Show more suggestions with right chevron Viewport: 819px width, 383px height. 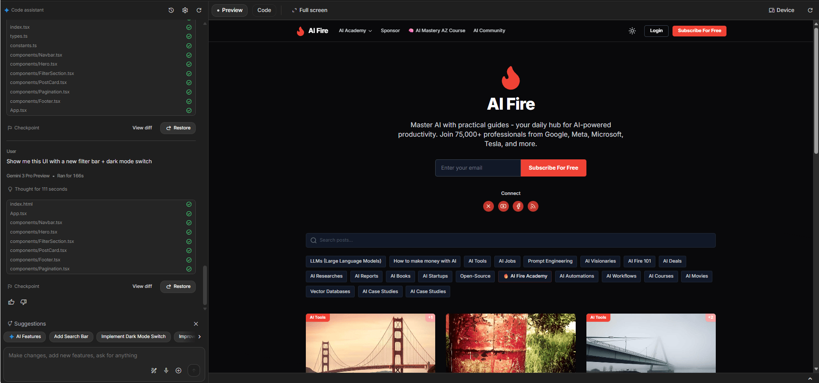point(200,337)
